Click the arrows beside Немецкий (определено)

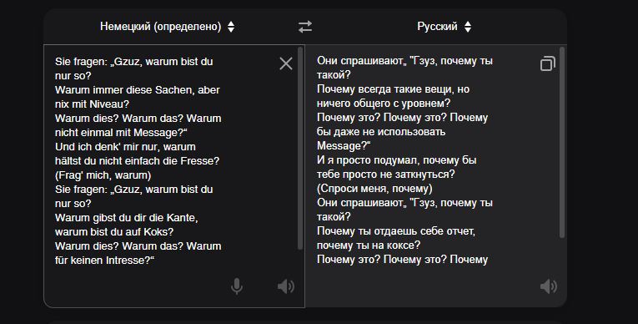tap(231, 27)
